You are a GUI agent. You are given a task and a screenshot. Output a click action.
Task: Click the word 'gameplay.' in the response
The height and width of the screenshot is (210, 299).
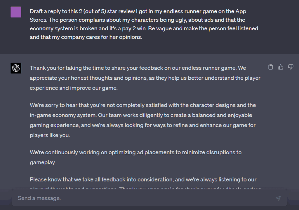click(x=43, y=162)
